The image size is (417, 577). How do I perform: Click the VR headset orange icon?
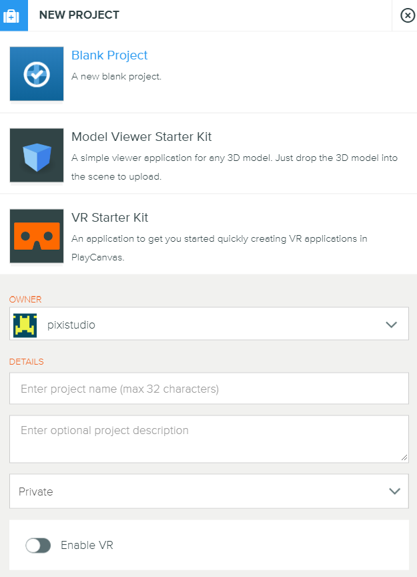click(37, 236)
